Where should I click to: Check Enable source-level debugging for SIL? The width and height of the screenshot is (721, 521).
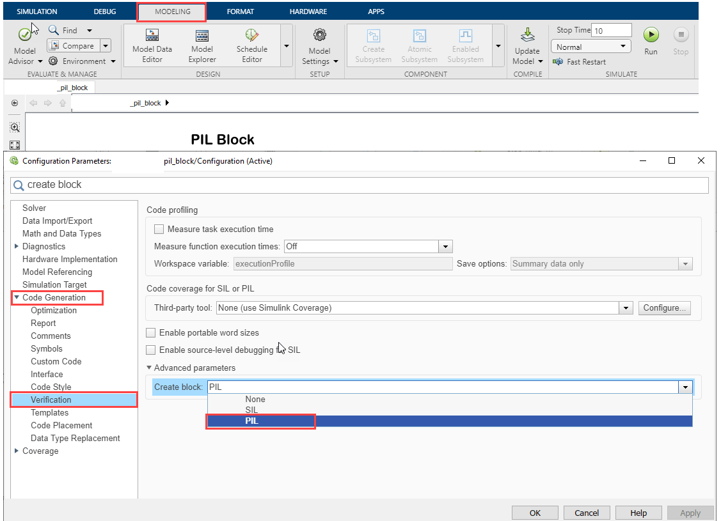point(151,350)
